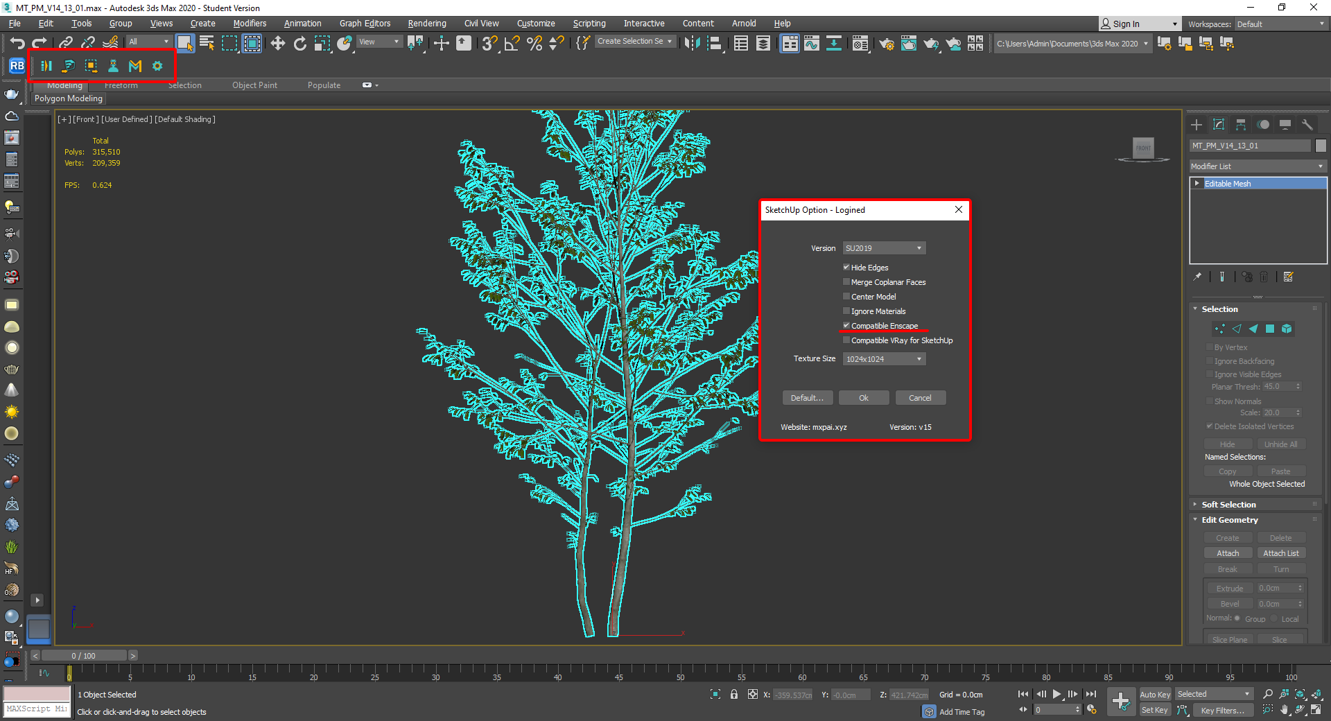This screenshot has width=1331, height=721.
Task: Click the trash icon to remove modifier
Action: [1264, 277]
